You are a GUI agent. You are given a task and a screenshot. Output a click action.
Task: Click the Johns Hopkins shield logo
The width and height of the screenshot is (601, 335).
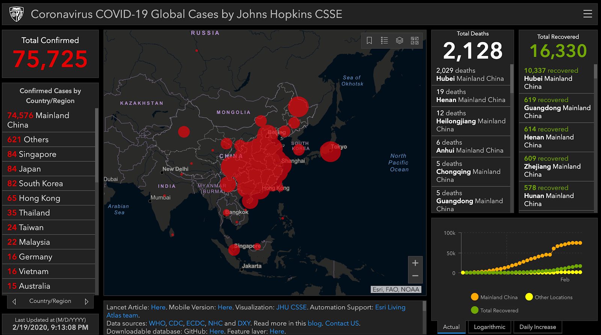(x=17, y=14)
